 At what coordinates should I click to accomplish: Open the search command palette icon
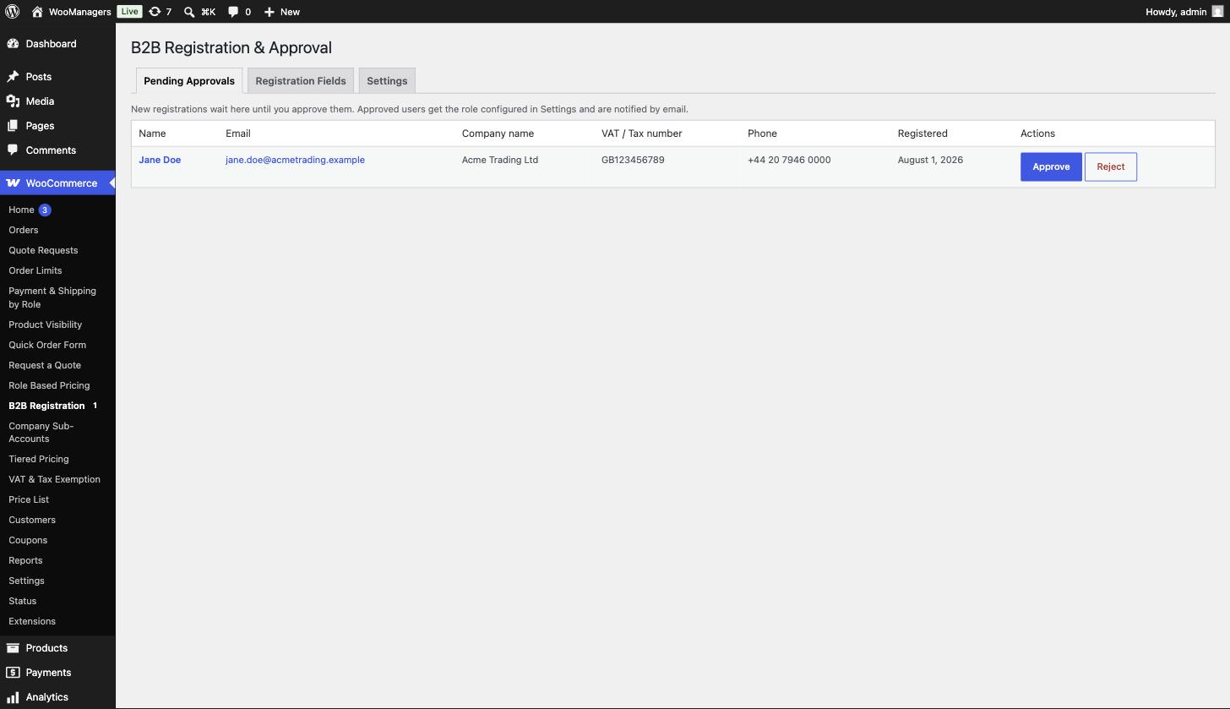point(189,12)
